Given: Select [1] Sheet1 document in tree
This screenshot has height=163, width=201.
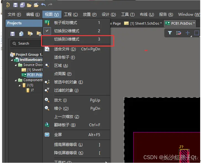Looking at the screenshot, I should [32, 70].
